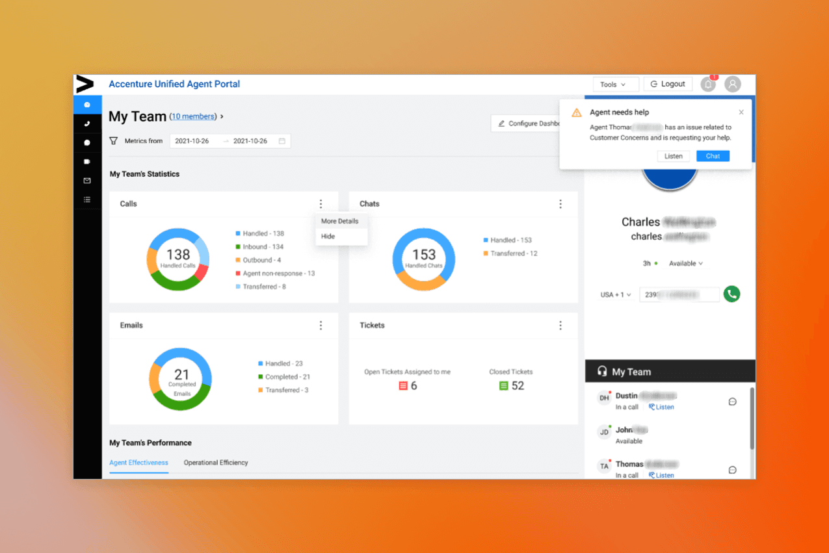Open the list sidebar icon
This screenshot has width=829, height=553.
(87, 199)
